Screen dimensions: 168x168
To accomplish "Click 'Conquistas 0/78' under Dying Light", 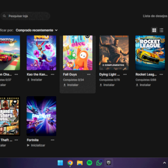I will point(110,80).
